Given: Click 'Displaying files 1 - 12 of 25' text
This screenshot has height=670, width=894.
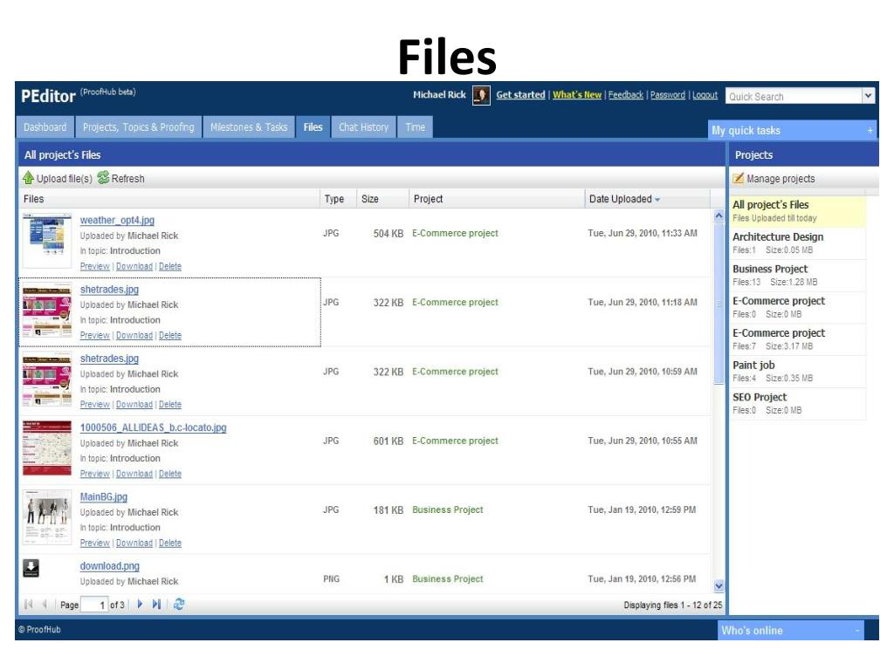Looking at the screenshot, I should pyautogui.click(x=673, y=605).
